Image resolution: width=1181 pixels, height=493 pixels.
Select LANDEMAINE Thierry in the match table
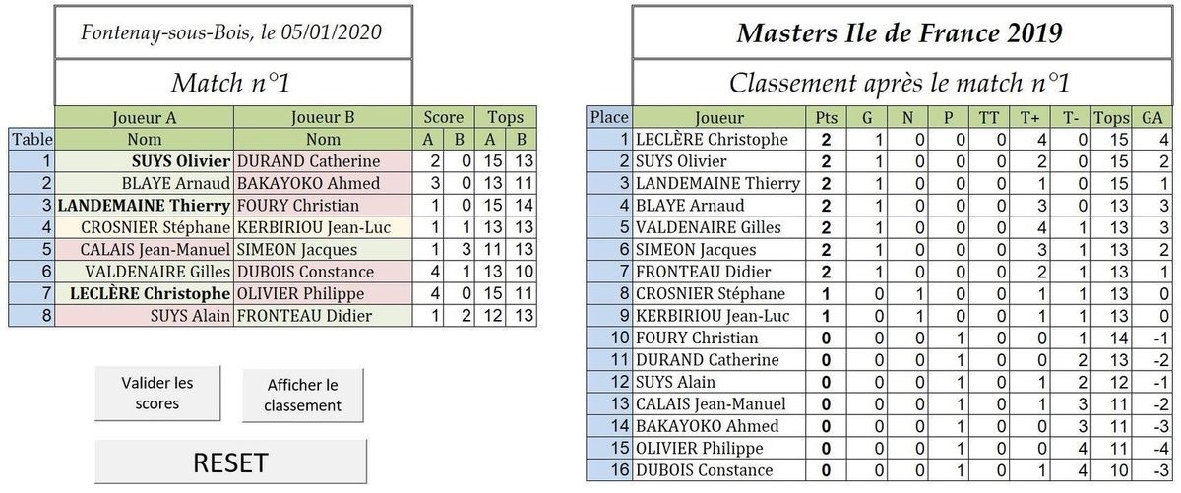[x=143, y=206]
